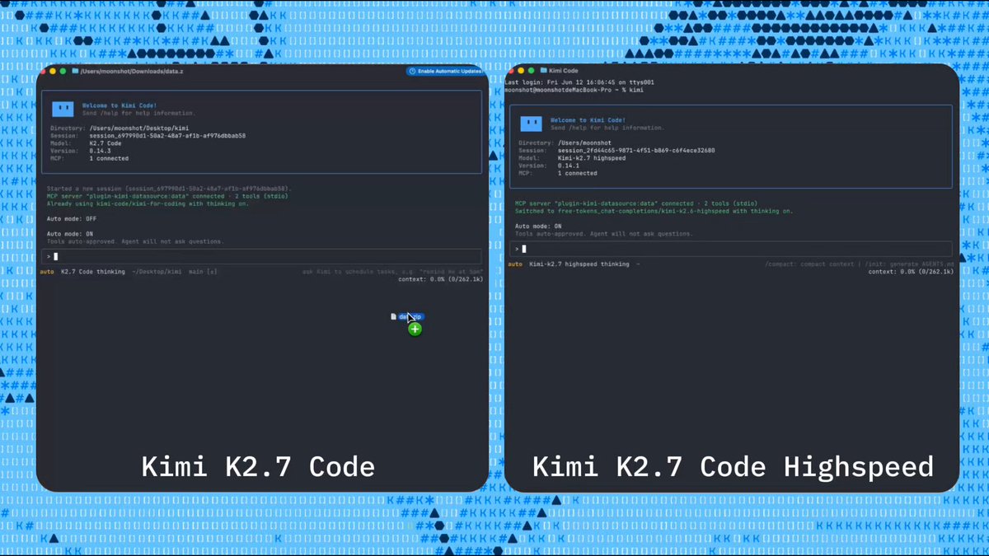
Task: Click 'Kimi-k2.7 highspeed' model value
Action: (x=591, y=158)
